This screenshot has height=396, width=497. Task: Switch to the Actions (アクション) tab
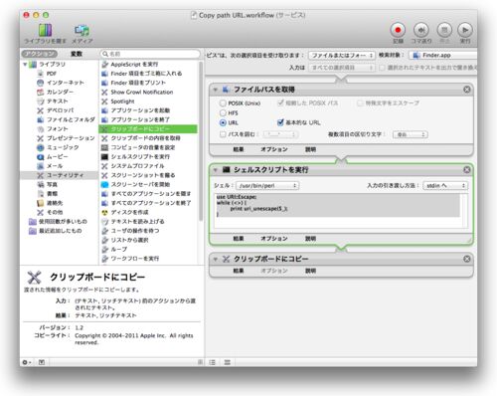tap(40, 54)
